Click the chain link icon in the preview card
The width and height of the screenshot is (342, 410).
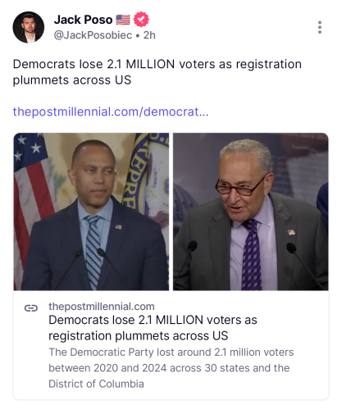31,308
